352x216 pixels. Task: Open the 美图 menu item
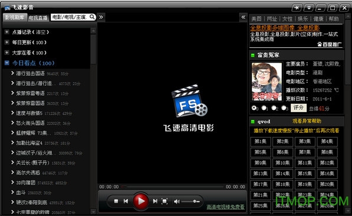coord(256,19)
